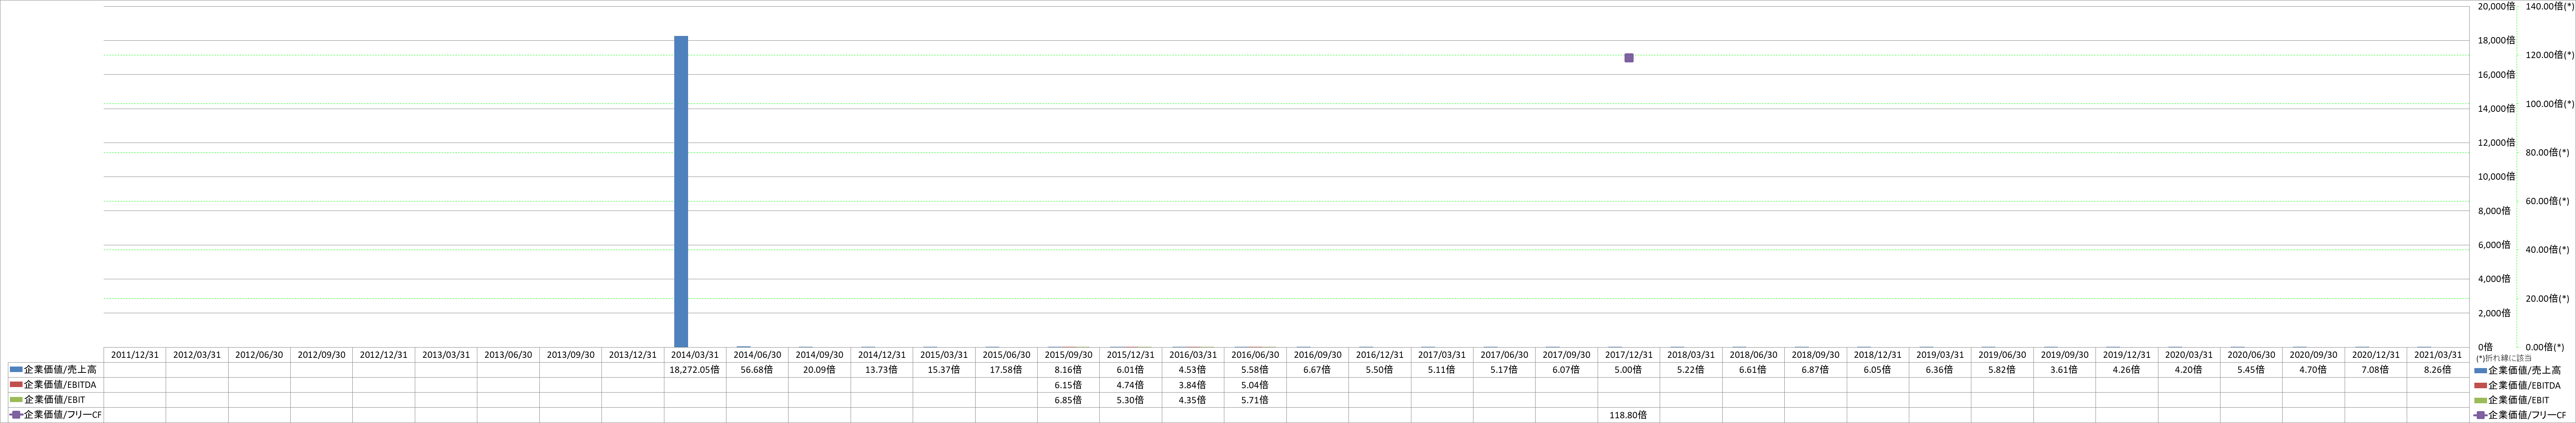Screen dimensions: 2576x423
Task: Select the 2014/03/31 date header
Action: coord(695,355)
